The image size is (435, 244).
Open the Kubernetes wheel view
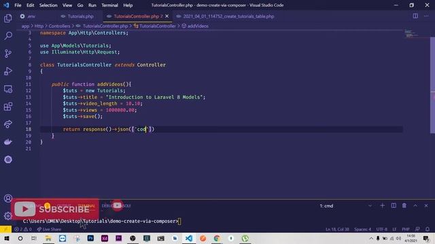click(x=8, y=160)
